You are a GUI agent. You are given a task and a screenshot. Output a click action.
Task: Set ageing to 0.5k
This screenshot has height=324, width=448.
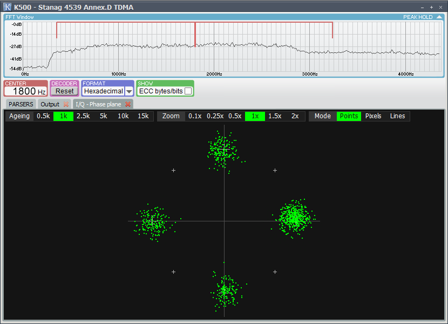(x=43, y=116)
